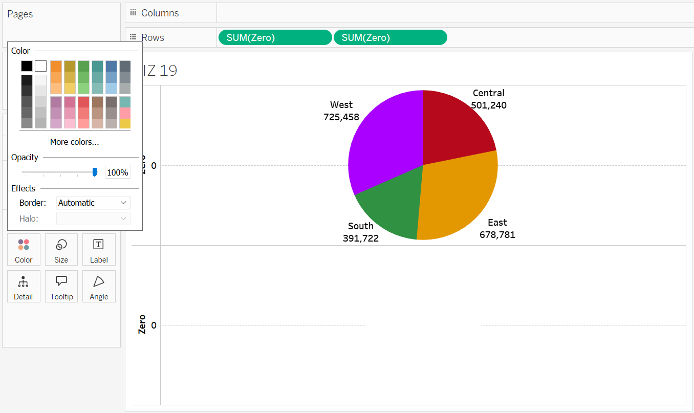Open the Angle marks card button
Screen dimensions: 694x413
99,287
